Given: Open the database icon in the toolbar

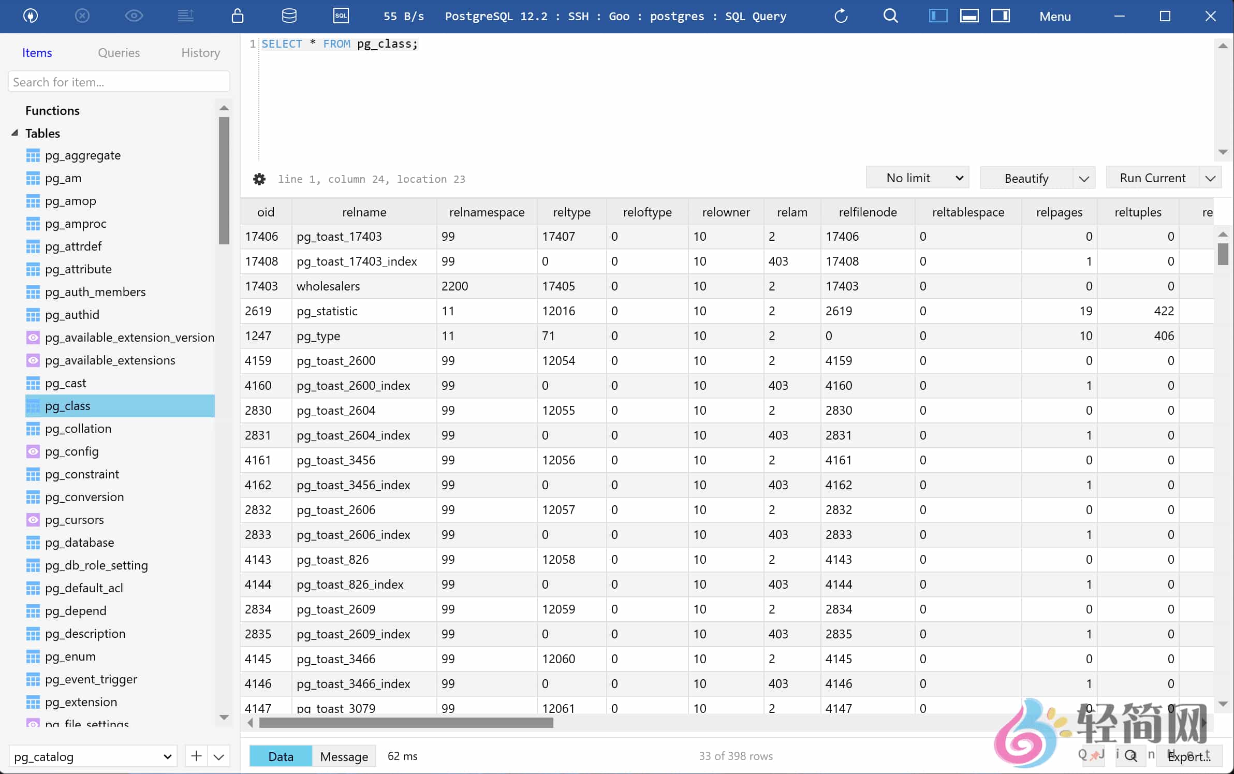Looking at the screenshot, I should point(289,16).
